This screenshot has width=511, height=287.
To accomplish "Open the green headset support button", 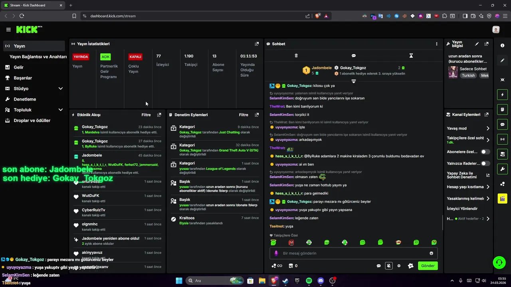I will pos(499,262).
